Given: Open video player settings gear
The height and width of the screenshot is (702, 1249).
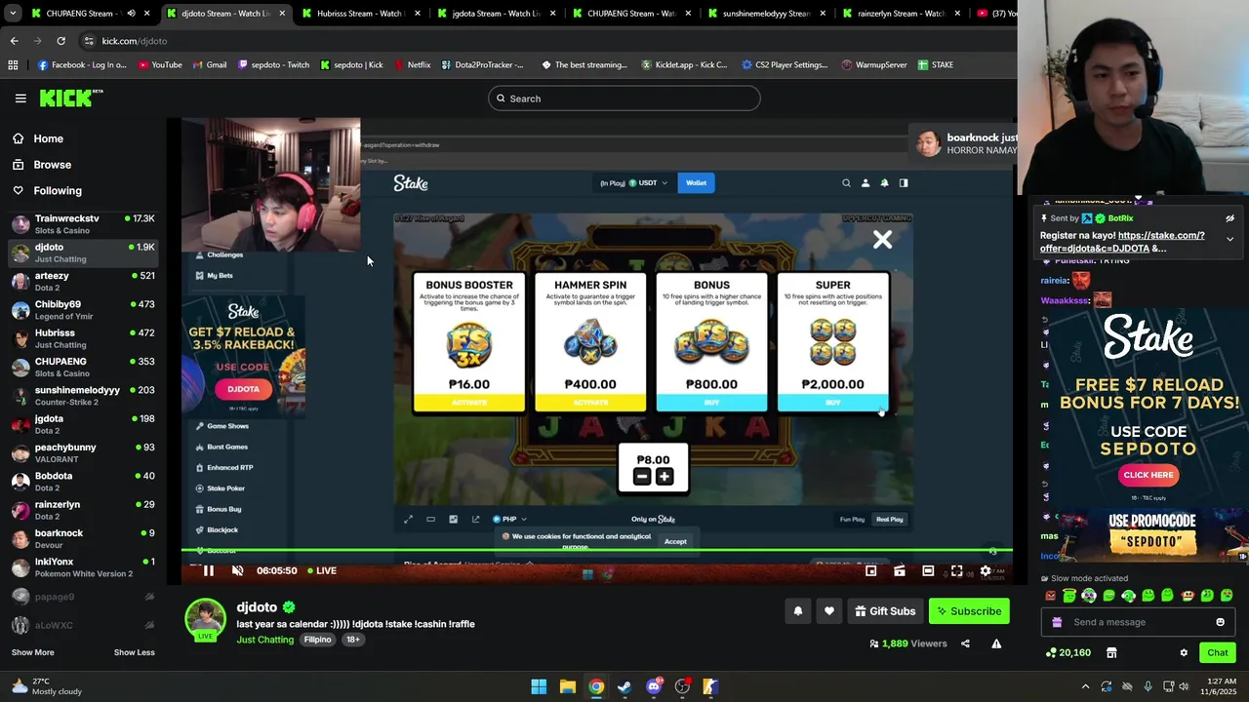Looking at the screenshot, I should pos(986,571).
